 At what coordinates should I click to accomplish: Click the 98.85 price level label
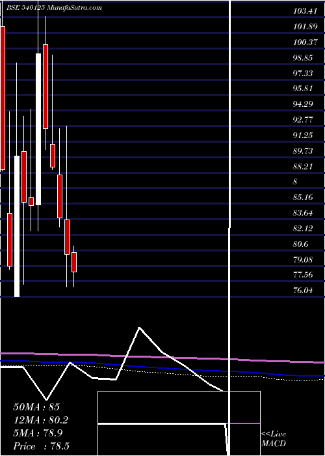[304, 57]
